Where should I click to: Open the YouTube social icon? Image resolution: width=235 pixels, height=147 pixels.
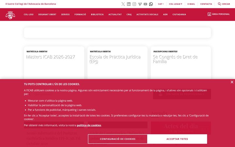click(145, 4)
